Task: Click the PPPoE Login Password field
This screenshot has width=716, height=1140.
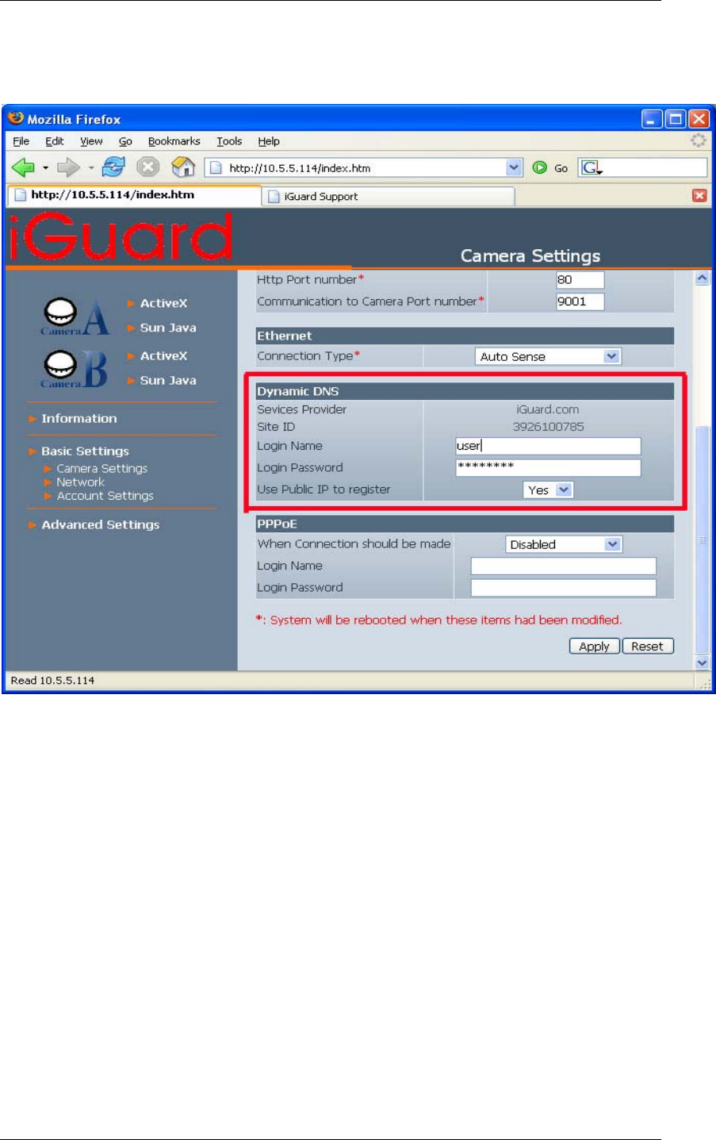Action: [x=564, y=588]
